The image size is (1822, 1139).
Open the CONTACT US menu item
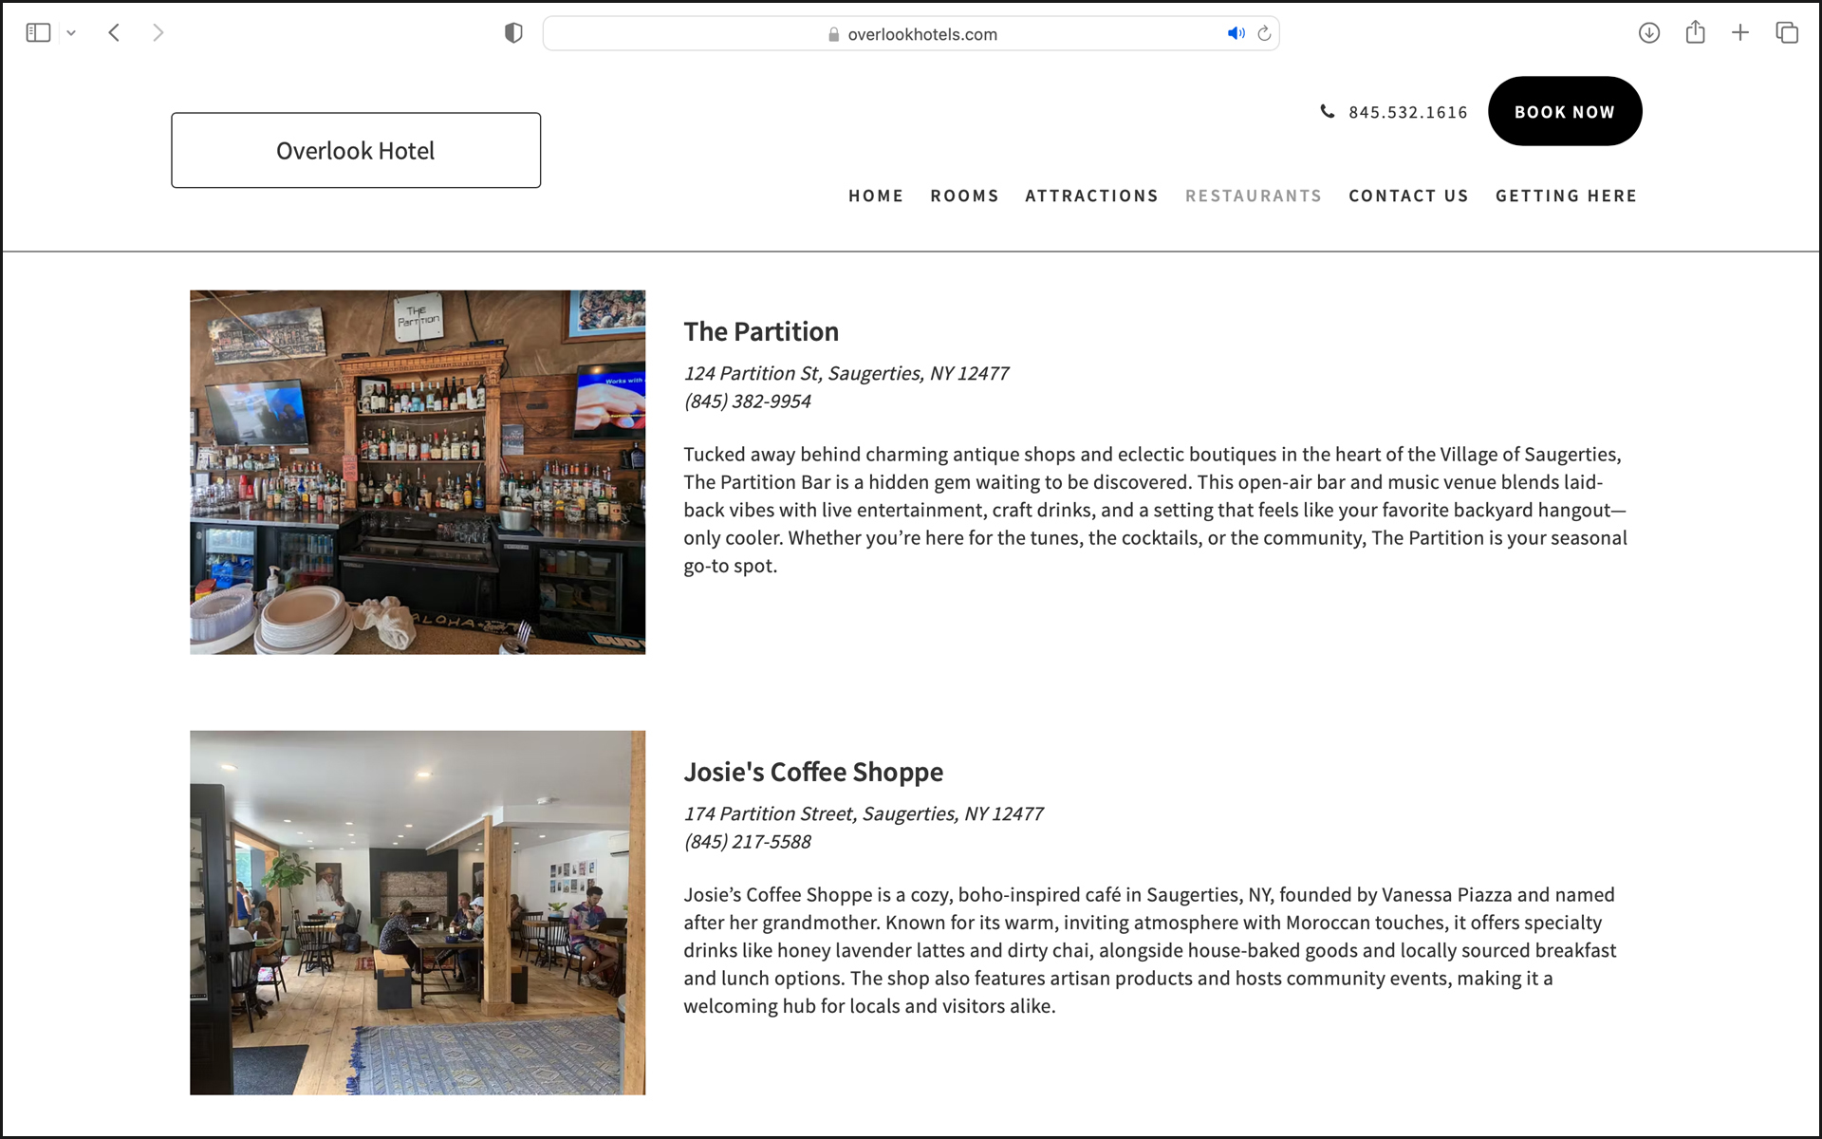pos(1408,196)
